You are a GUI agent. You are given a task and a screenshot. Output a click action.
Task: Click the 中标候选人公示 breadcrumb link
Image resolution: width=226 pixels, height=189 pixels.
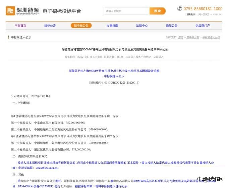tap(211, 37)
